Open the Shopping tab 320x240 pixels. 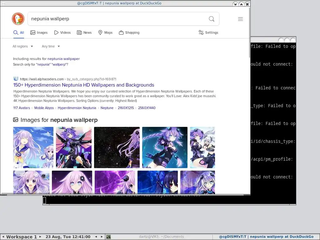click(x=129, y=32)
